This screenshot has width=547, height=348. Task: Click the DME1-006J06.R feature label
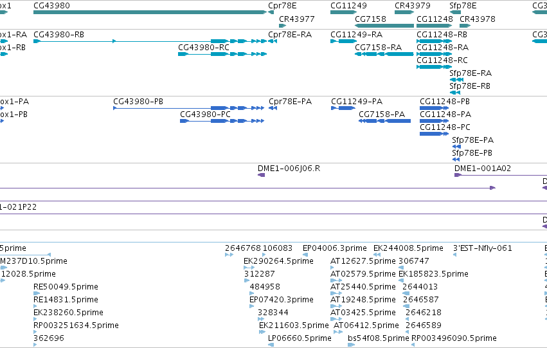[x=289, y=169]
